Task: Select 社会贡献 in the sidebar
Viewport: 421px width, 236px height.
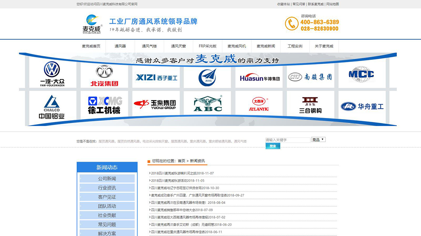Action: pos(107,215)
